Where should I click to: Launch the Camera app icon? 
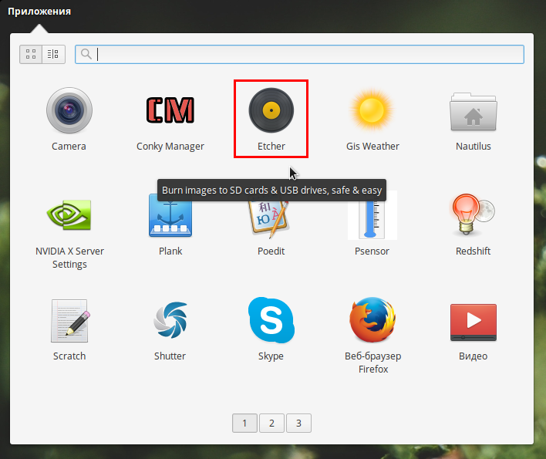[x=69, y=110]
